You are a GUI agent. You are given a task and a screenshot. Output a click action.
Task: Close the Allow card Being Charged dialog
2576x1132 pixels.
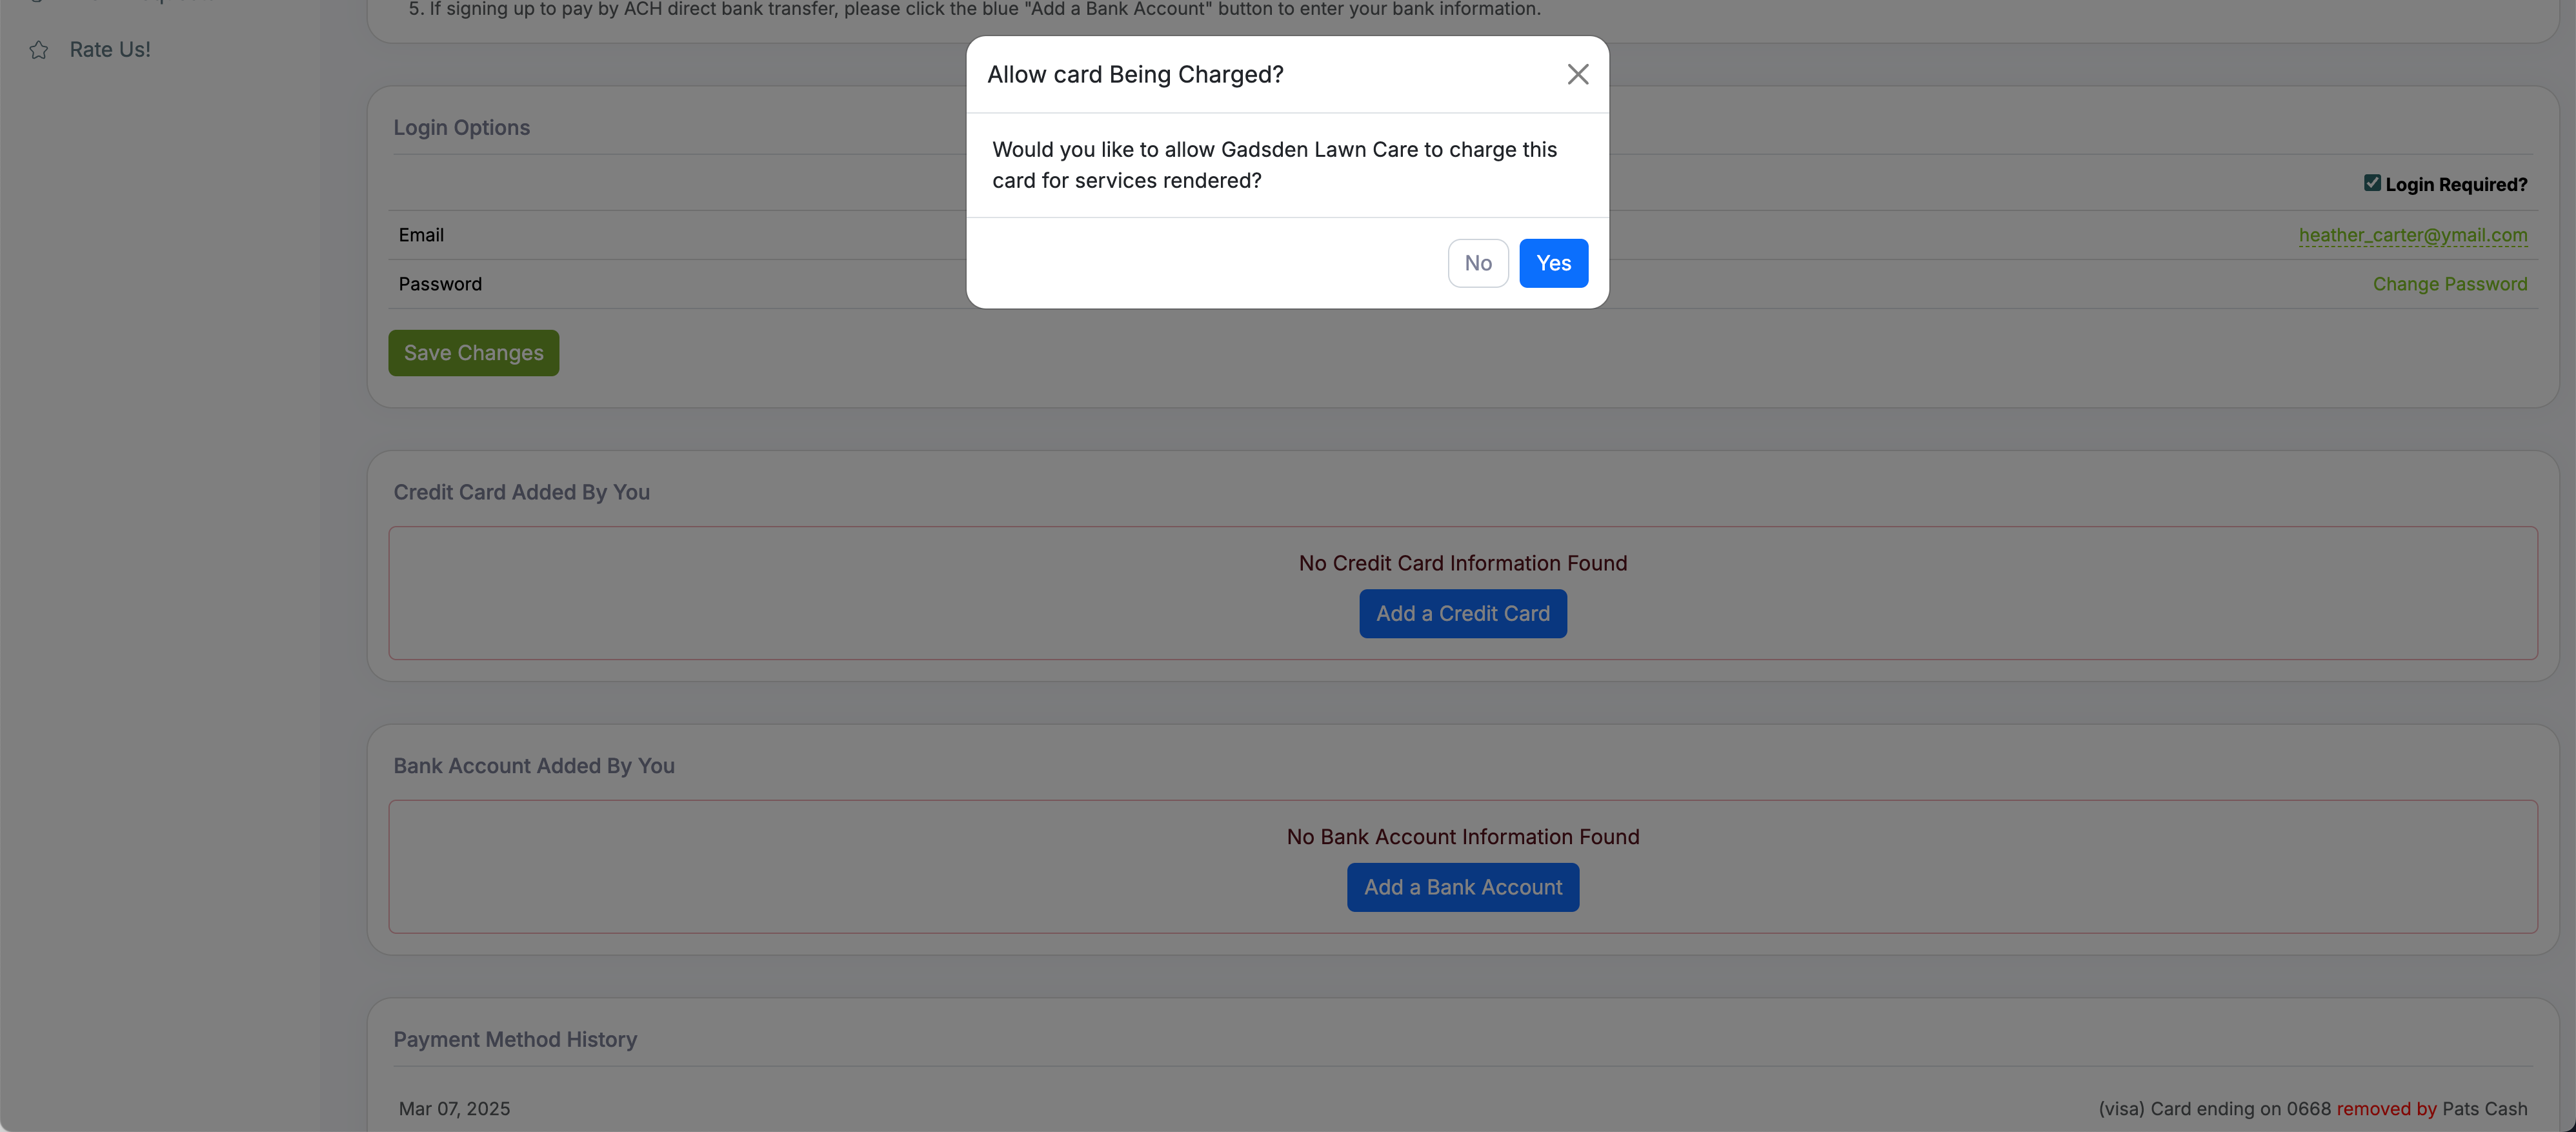pos(1577,73)
